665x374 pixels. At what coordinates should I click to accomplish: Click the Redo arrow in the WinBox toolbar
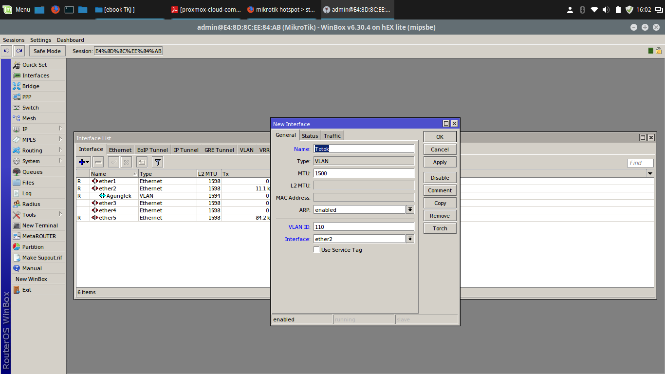coord(19,51)
